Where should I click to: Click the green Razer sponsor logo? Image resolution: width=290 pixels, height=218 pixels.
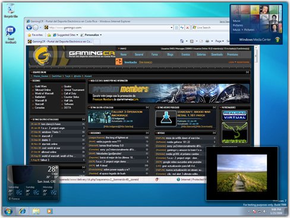tap(235, 133)
